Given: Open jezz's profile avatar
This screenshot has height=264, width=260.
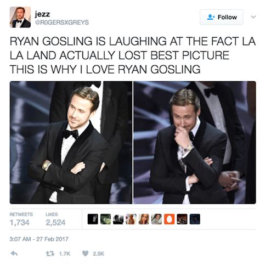Looking at the screenshot, I should click(x=20, y=17).
